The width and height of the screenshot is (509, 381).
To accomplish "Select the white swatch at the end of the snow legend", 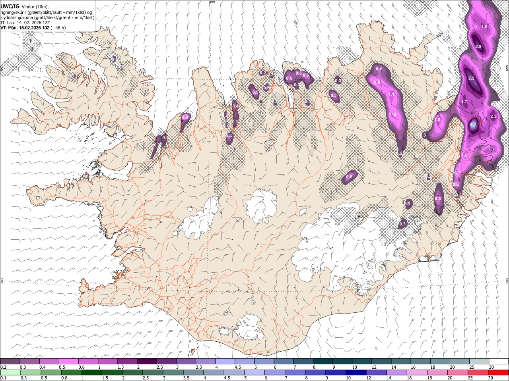I will coord(499,362).
